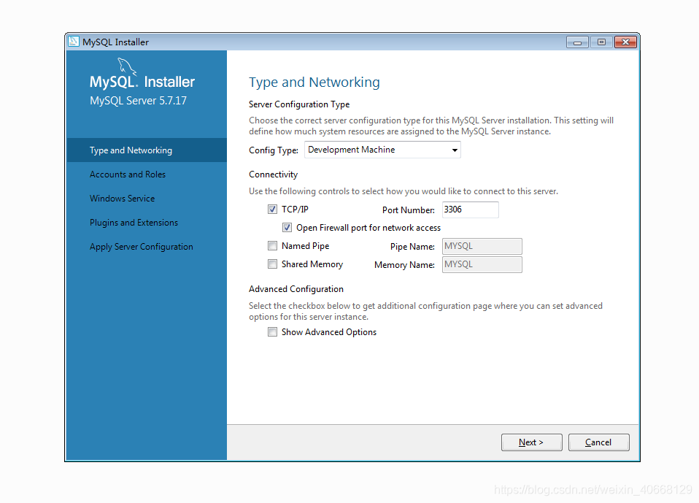This screenshot has width=699, height=503.
Task: Click the "MySQL Server 5.7.17" text
Action: 138,100
